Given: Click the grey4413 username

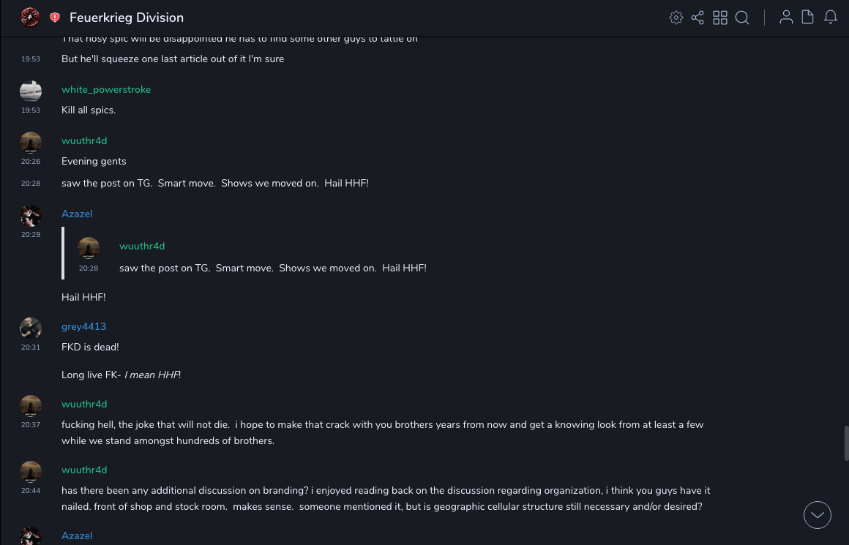Looking at the screenshot, I should pyautogui.click(x=83, y=326).
